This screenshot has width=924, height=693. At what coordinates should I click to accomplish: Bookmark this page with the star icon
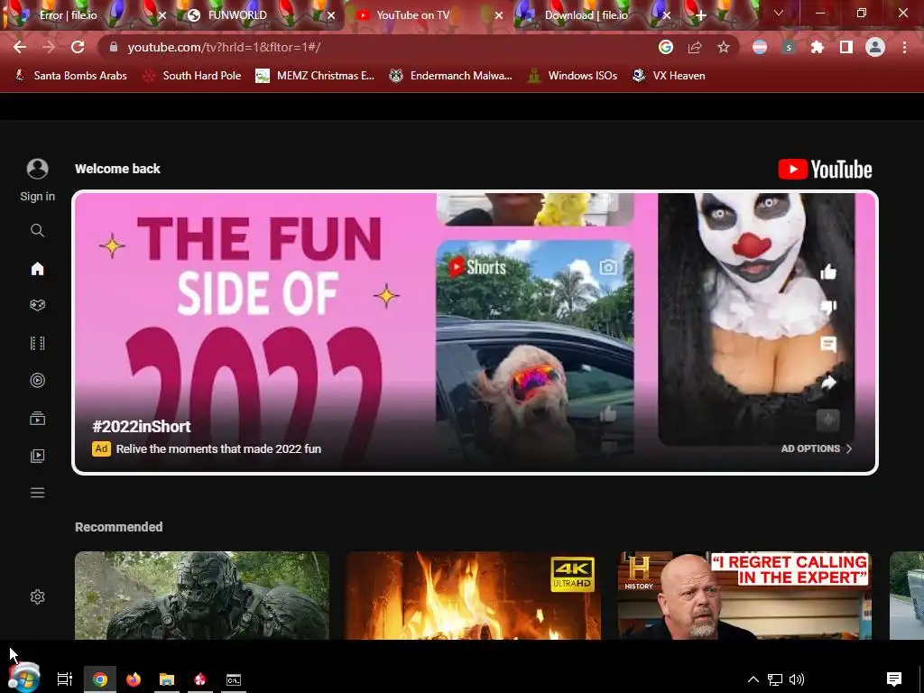point(724,47)
